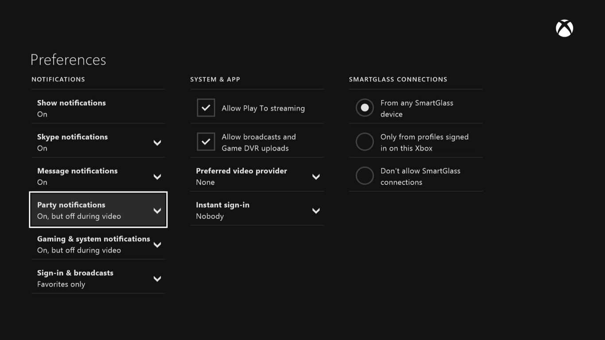Click the Instant sign-in label
The image size is (605, 340).
pyautogui.click(x=222, y=205)
